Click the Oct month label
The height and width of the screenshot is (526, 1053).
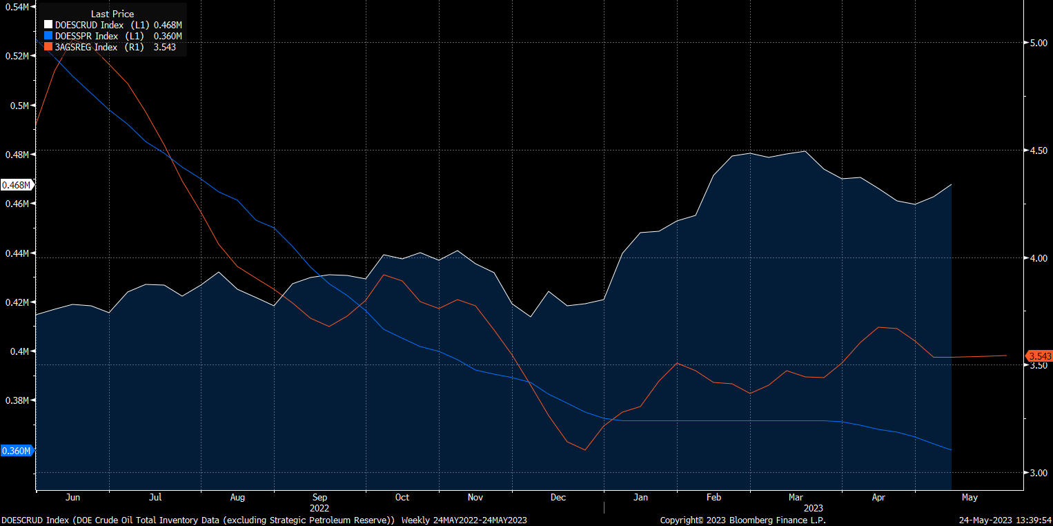402,497
